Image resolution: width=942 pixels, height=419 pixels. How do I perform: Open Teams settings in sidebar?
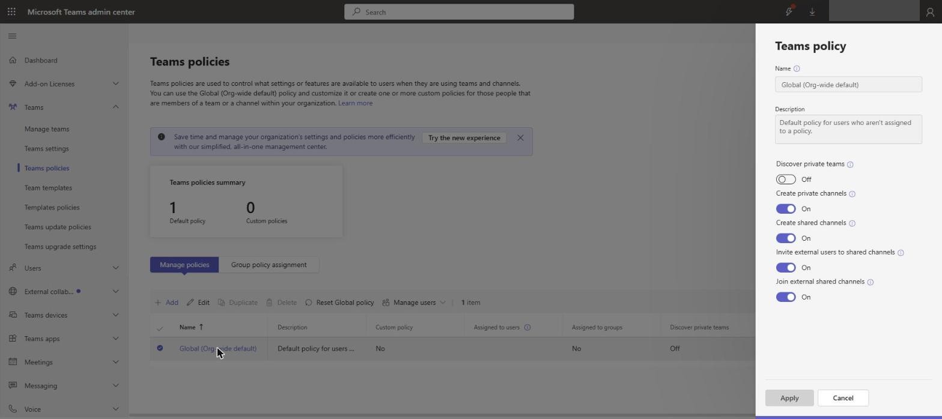46,149
